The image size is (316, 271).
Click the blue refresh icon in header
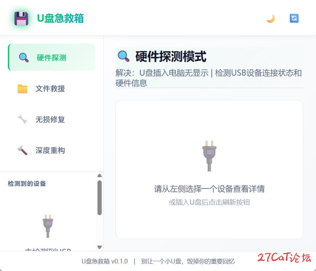[x=294, y=18]
